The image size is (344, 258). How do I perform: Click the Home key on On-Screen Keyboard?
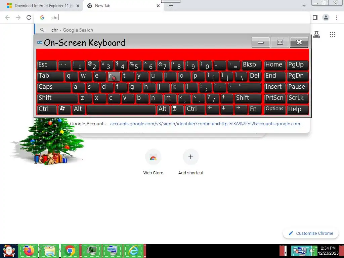275,66
